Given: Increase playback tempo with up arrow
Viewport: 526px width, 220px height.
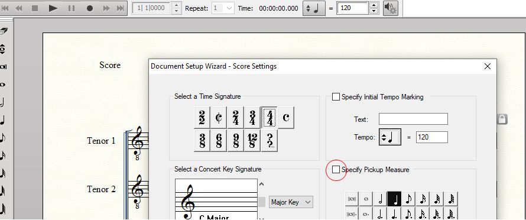Looking at the screenshot, I should tap(374, 5).
